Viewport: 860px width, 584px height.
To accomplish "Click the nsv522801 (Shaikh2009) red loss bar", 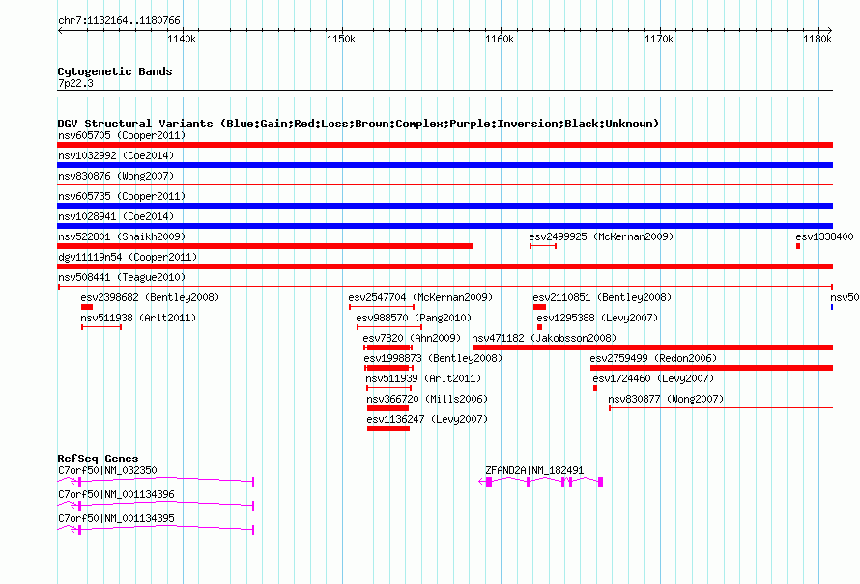I will (265, 246).
